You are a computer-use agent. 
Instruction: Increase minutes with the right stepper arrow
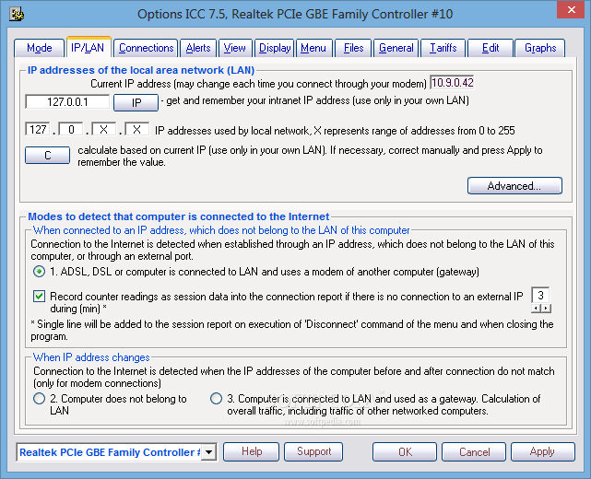coord(546,309)
